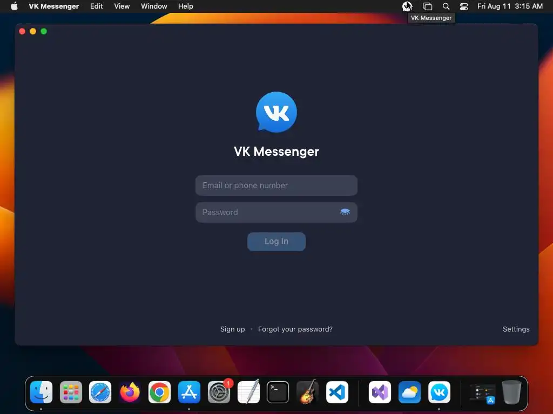Close the VK Messenger window
Viewport: 553px width, 414px height.
pyautogui.click(x=22, y=31)
